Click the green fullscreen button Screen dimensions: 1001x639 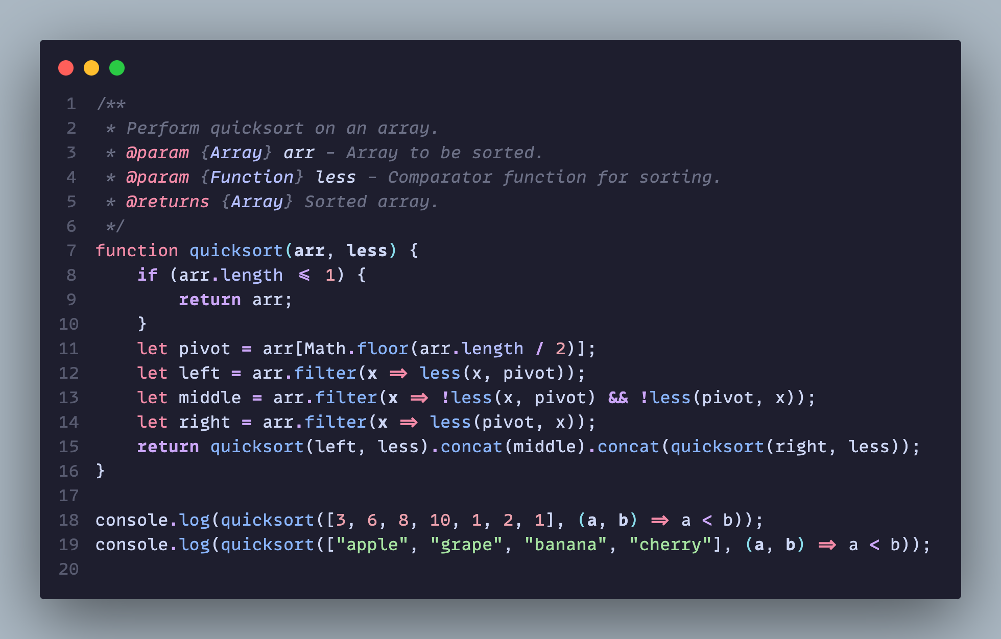(x=118, y=68)
